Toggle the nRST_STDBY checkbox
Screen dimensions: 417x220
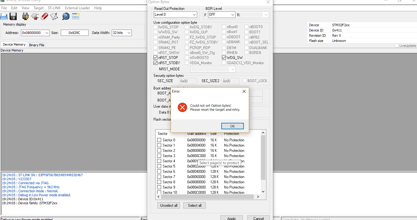pyautogui.click(x=155, y=63)
